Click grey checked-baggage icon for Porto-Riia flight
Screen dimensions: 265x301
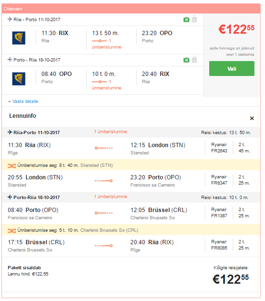[194, 60]
